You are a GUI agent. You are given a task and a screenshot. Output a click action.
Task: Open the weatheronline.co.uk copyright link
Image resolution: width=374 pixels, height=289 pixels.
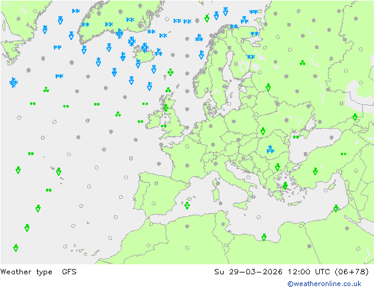[324, 284]
